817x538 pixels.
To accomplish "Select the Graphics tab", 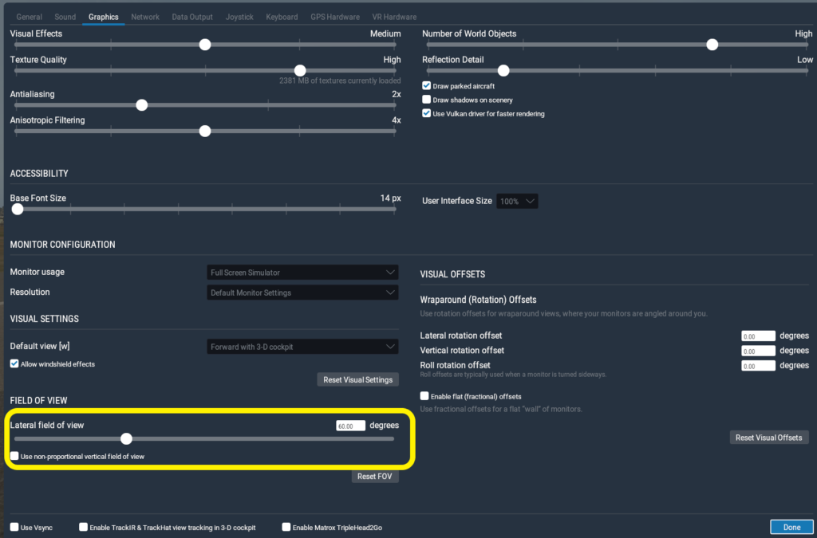I will click(x=103, y=17).
